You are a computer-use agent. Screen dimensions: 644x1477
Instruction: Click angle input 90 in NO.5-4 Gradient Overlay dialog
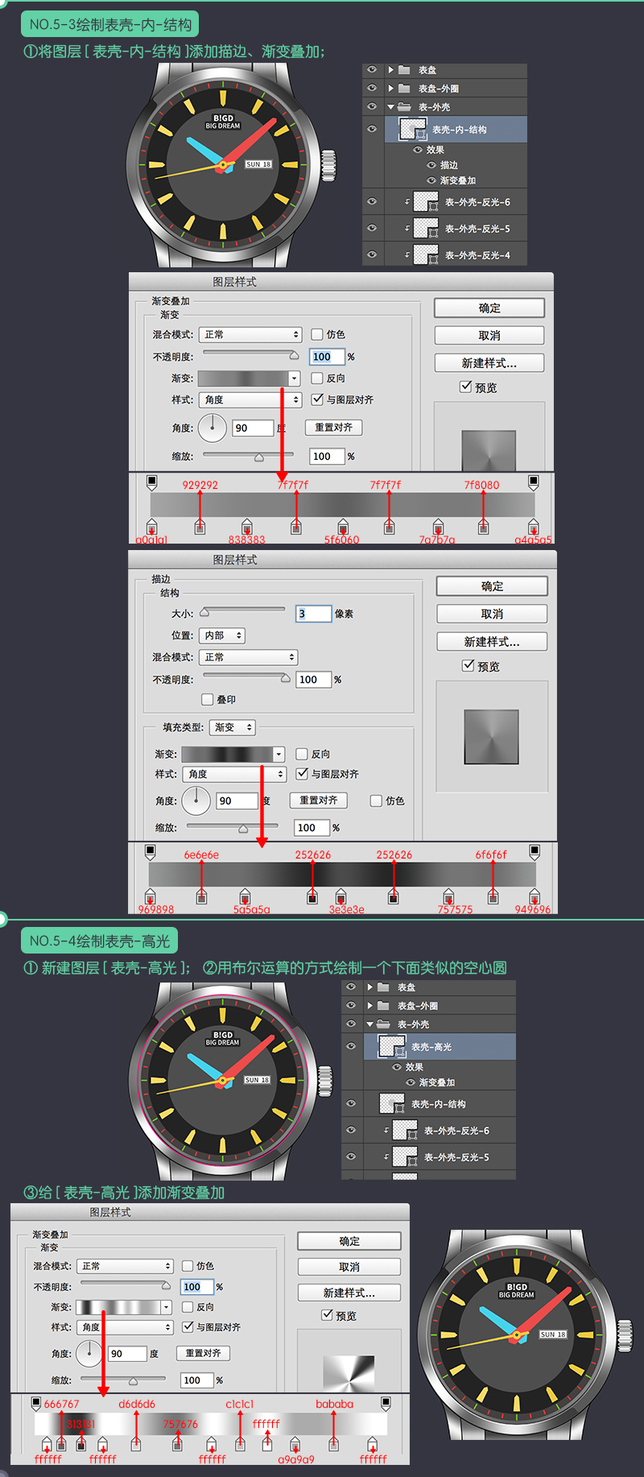127,1354
